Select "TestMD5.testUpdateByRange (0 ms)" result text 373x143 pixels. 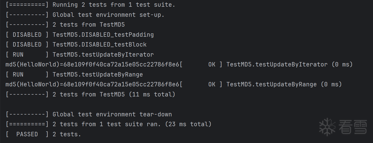click(284, 84)
